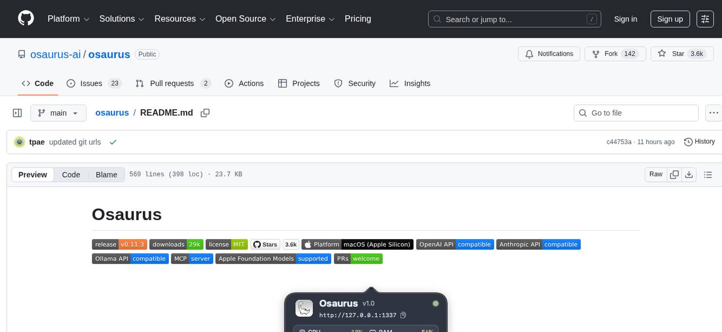
Task: Copy the README.md file path
Action: [x=205, y=112]
